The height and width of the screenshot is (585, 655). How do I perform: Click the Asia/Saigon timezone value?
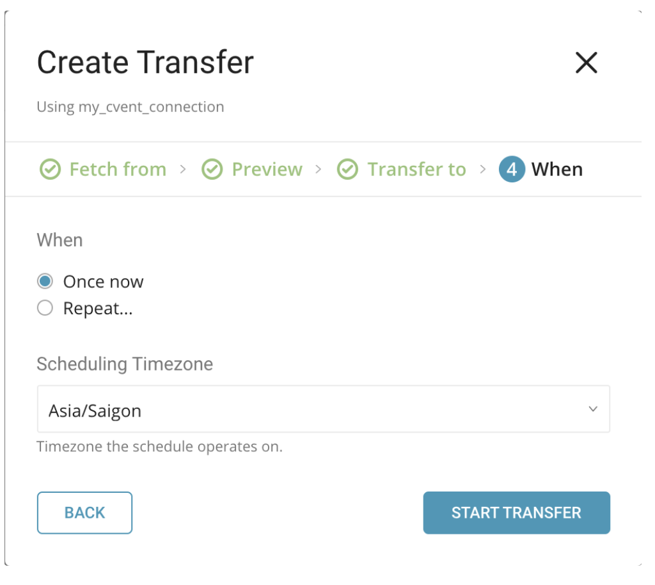[x=95, y=410]
